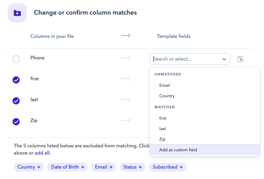Select Email from the unmatched list
Image resolution: width=264 pixels, height=179 pixels.
pos(165,86)
